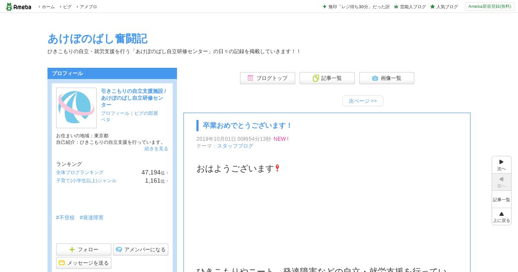Click the ブログトップ button
Screen dimensions: 518x272
coord(268,78)
